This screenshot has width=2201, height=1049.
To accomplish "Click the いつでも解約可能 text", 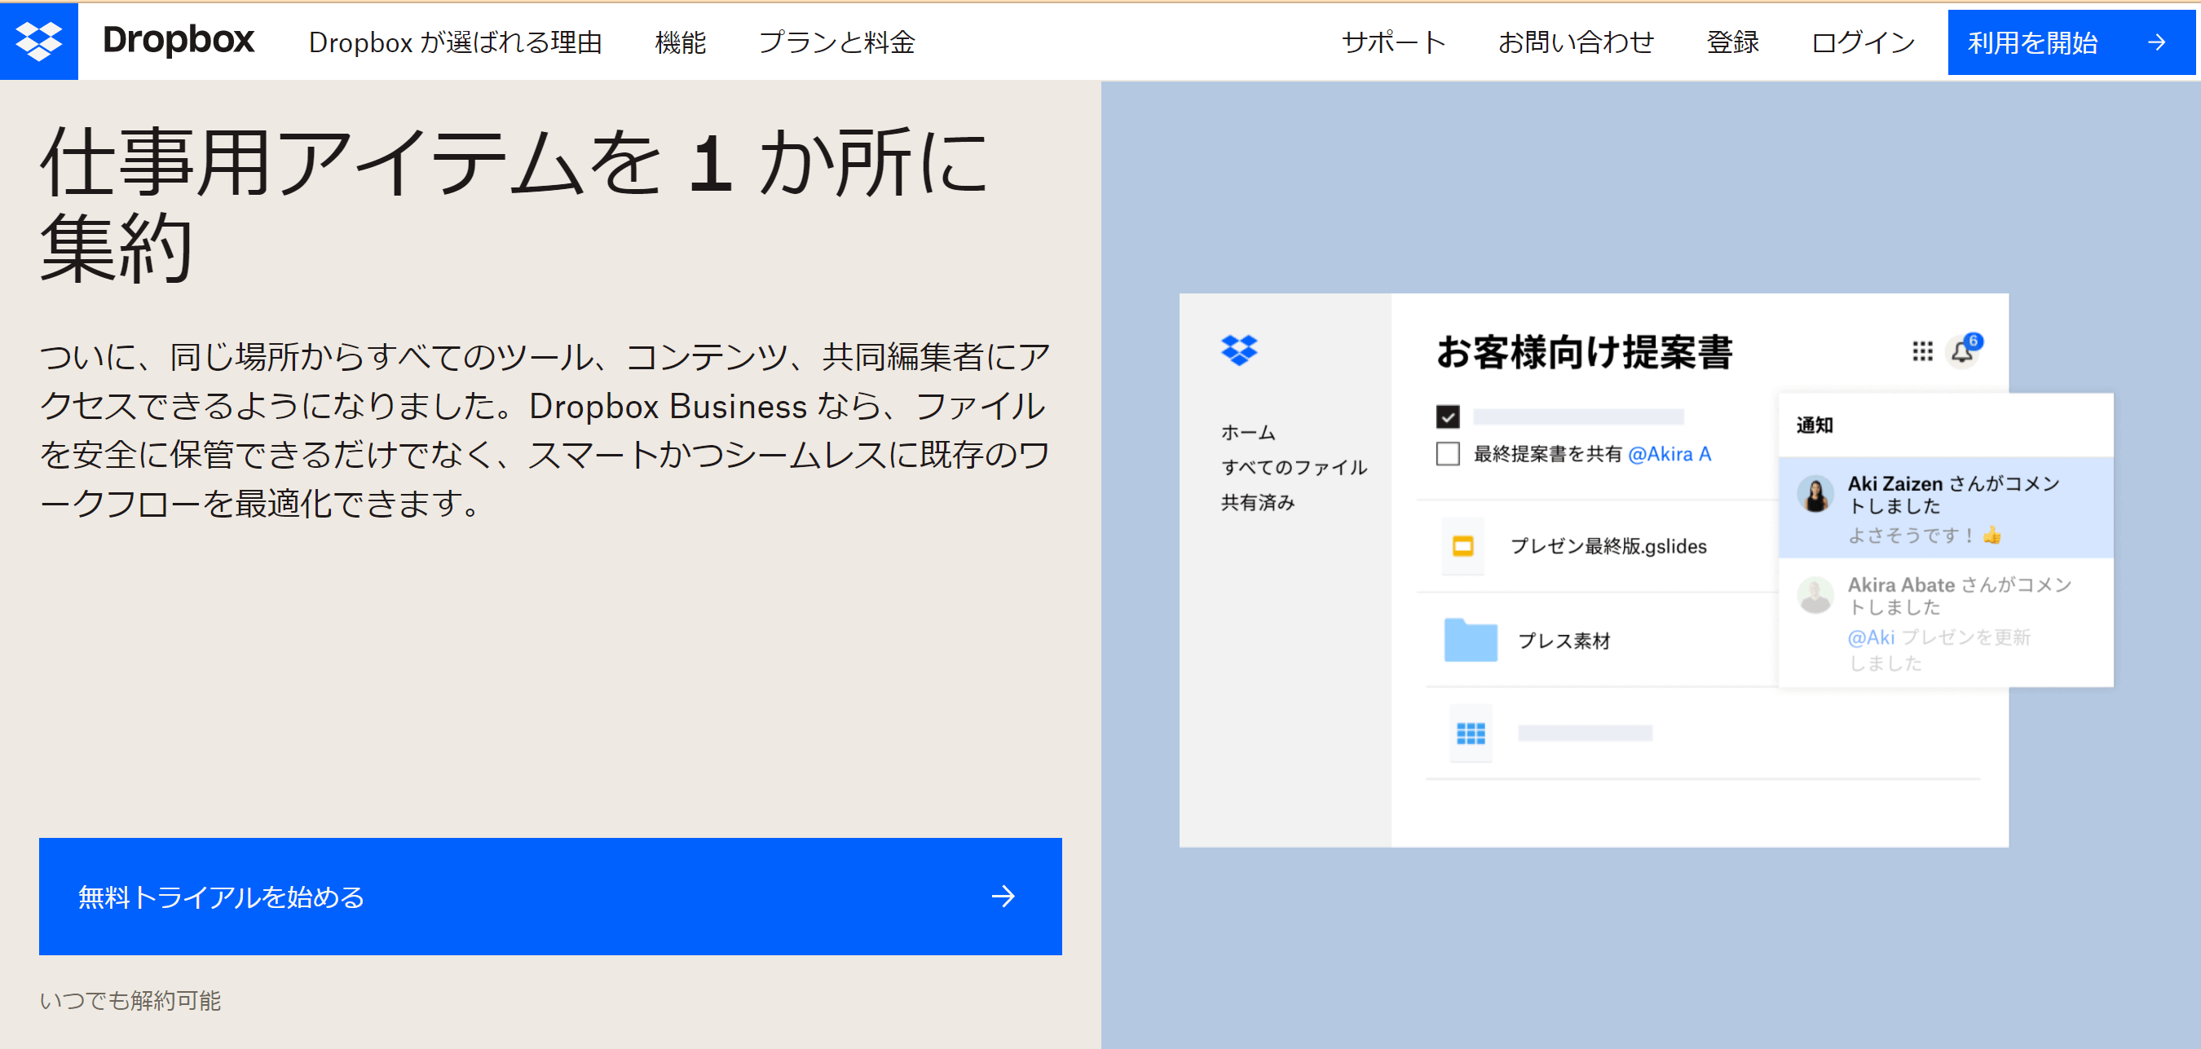I will [x=130, y=999].
